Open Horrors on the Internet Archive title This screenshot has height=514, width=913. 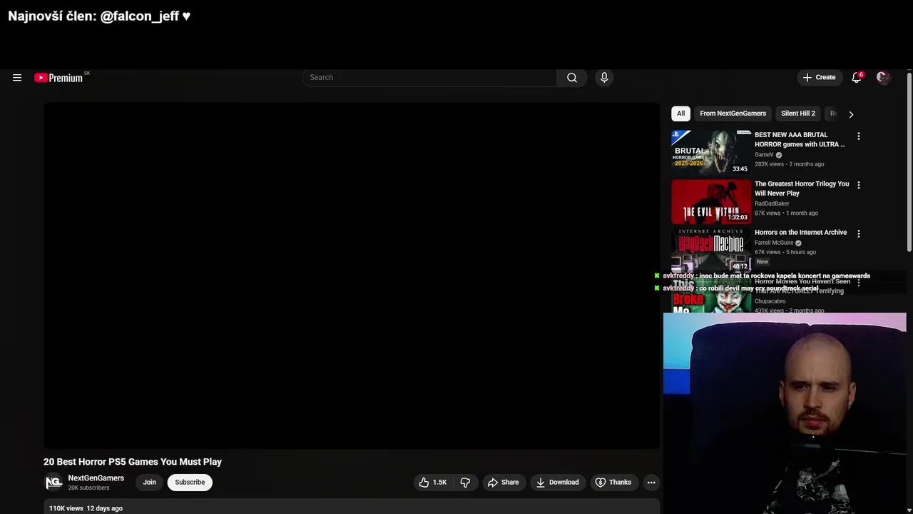[800, 232]
